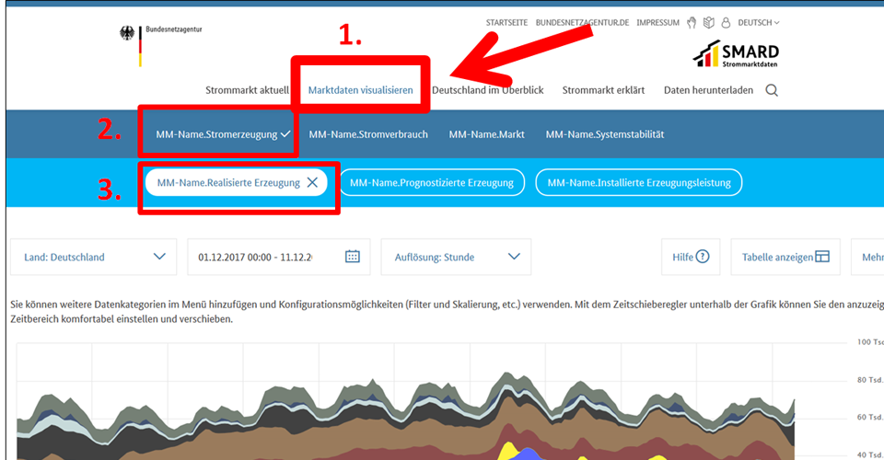
Task: Click the BUNDESNETZAGENTUR.DE link
Action: pyautogui.click(x=582, y=22)
